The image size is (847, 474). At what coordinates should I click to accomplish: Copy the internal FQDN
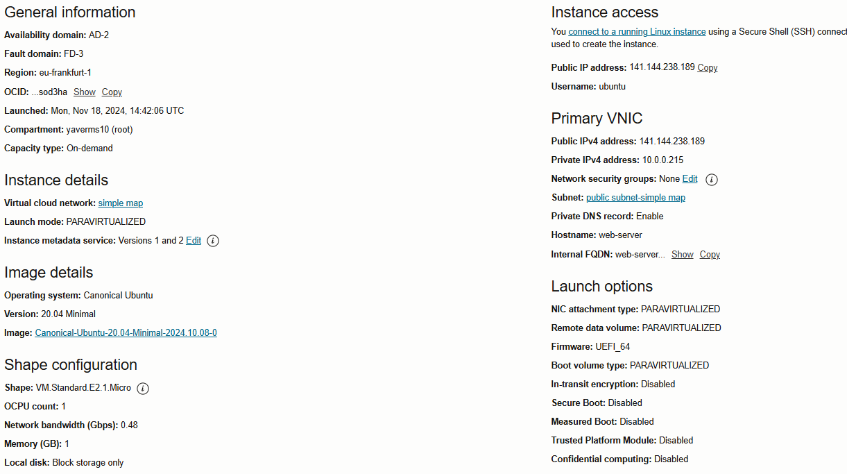click(709, 254)
